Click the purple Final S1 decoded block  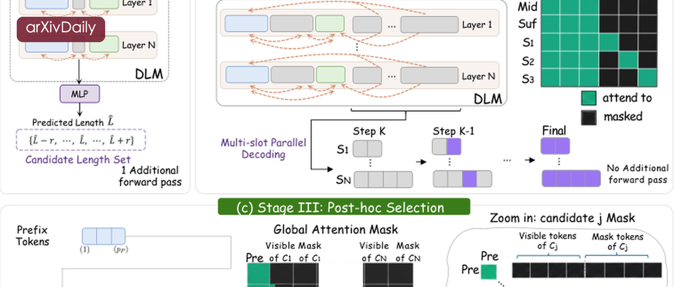point(555,146)
